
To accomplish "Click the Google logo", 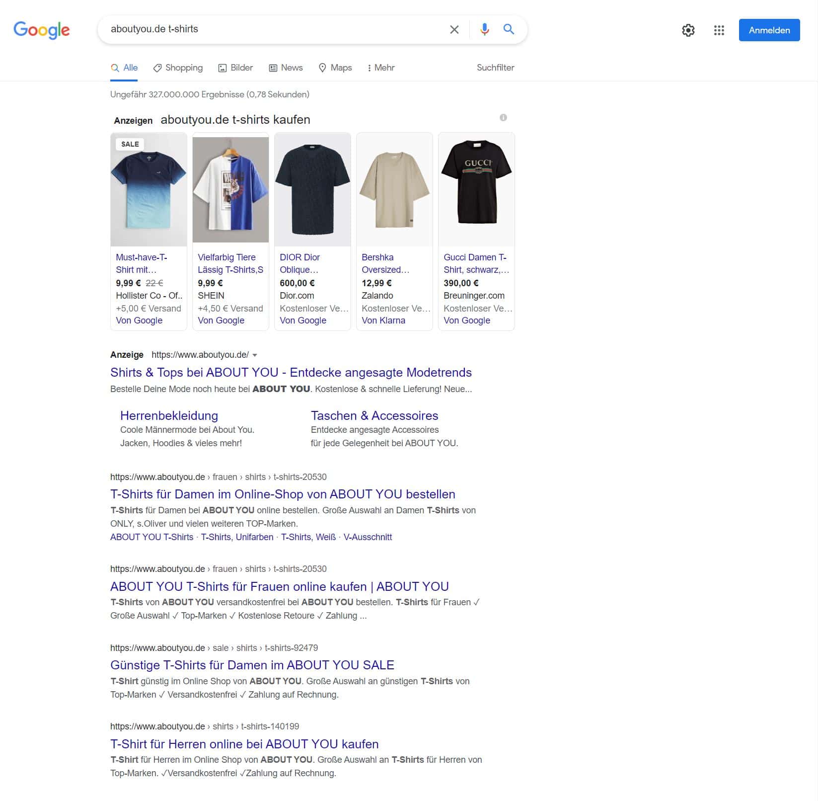I will (42, 30).
